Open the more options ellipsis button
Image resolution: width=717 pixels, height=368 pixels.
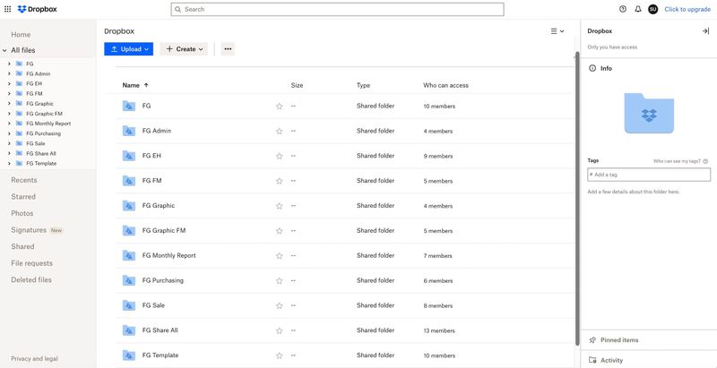click(228, 49)
